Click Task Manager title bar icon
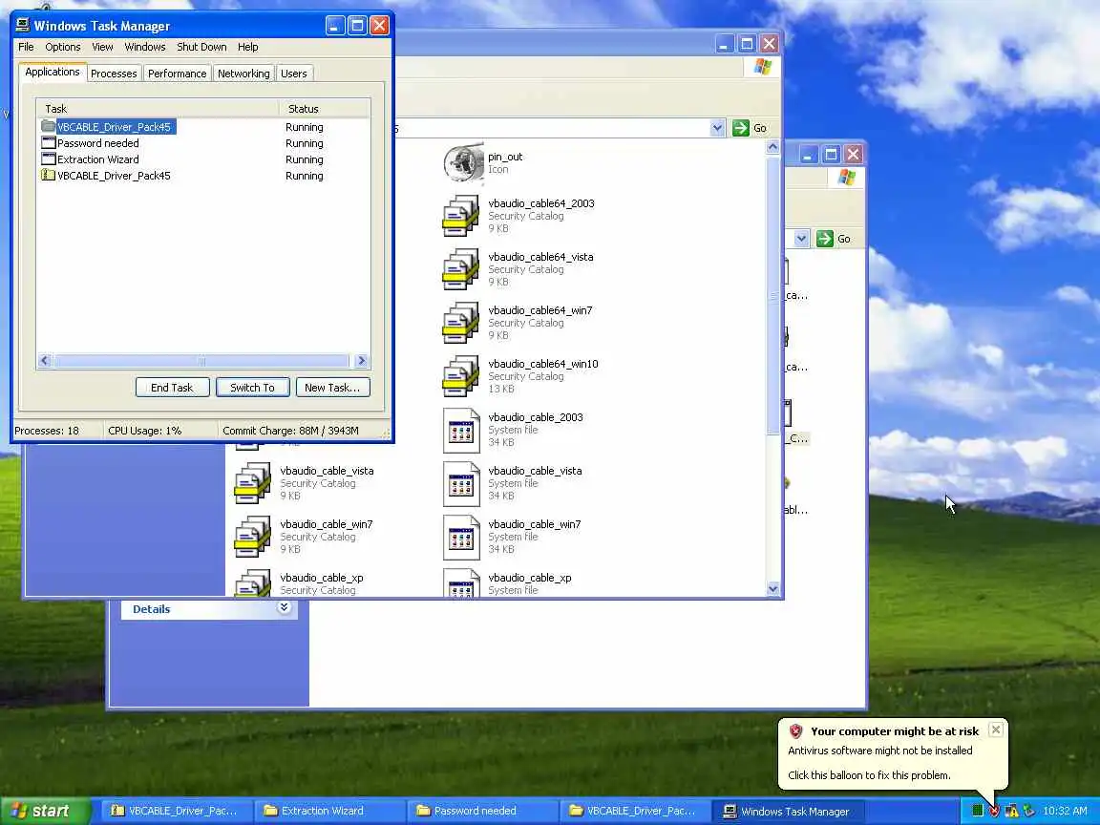Screen dimensions: 1100x825 [23, 25]
